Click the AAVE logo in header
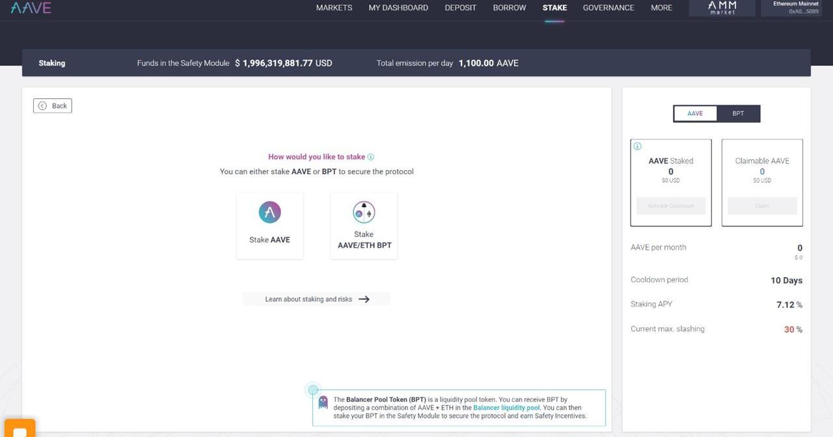The width and height of the screenshot is (833, 437). pyautogui.click(x=31, y=8)
